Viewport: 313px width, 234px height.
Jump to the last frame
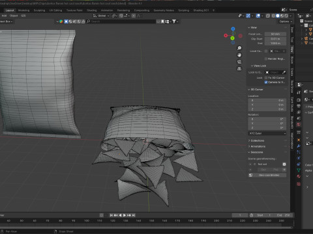click(134, 215)
